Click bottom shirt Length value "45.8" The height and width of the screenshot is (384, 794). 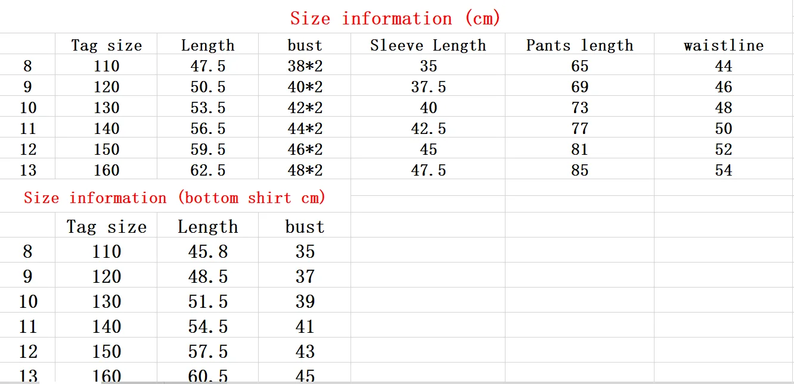click(208, 251)
